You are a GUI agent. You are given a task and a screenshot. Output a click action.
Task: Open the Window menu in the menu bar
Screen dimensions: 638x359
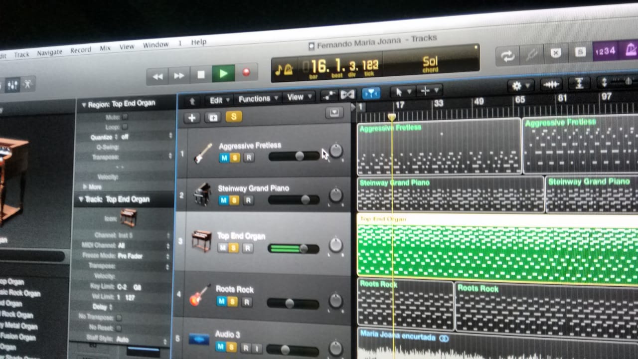[x=156, y=44]
